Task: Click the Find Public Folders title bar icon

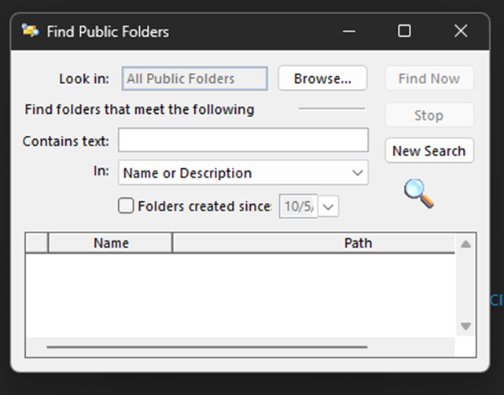Action: click(x=30, y=31)
